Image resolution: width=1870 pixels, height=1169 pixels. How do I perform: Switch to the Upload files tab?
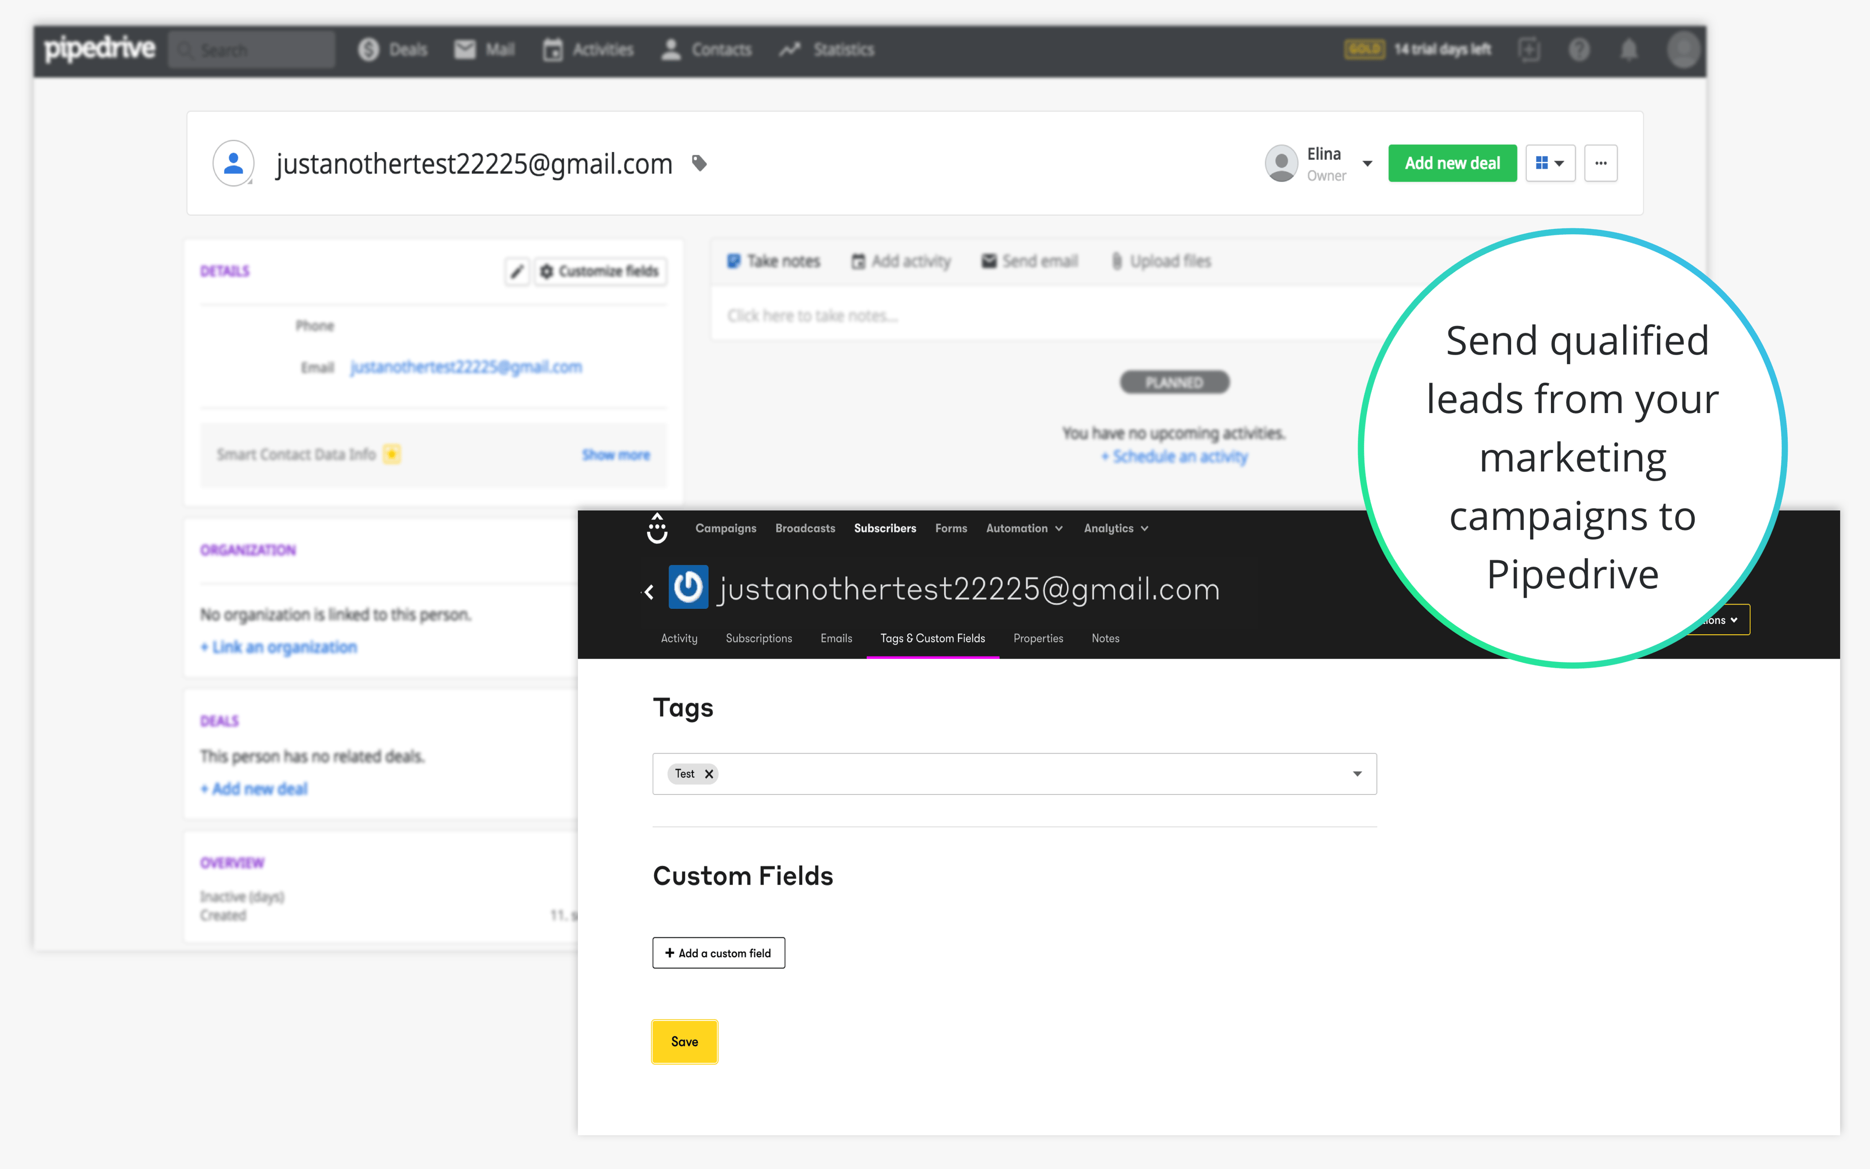click(1161, 262)
